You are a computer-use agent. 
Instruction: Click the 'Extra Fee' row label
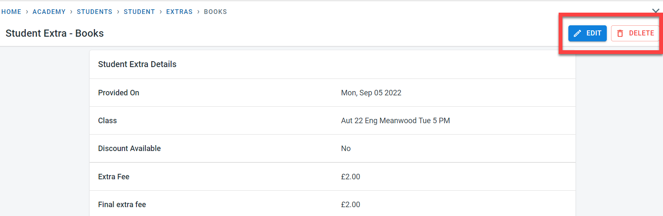(x=114, y=177)
